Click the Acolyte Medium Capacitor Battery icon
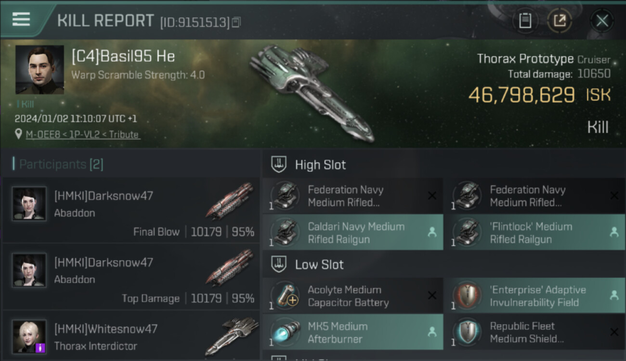626x361 pixels. [285, 296]
